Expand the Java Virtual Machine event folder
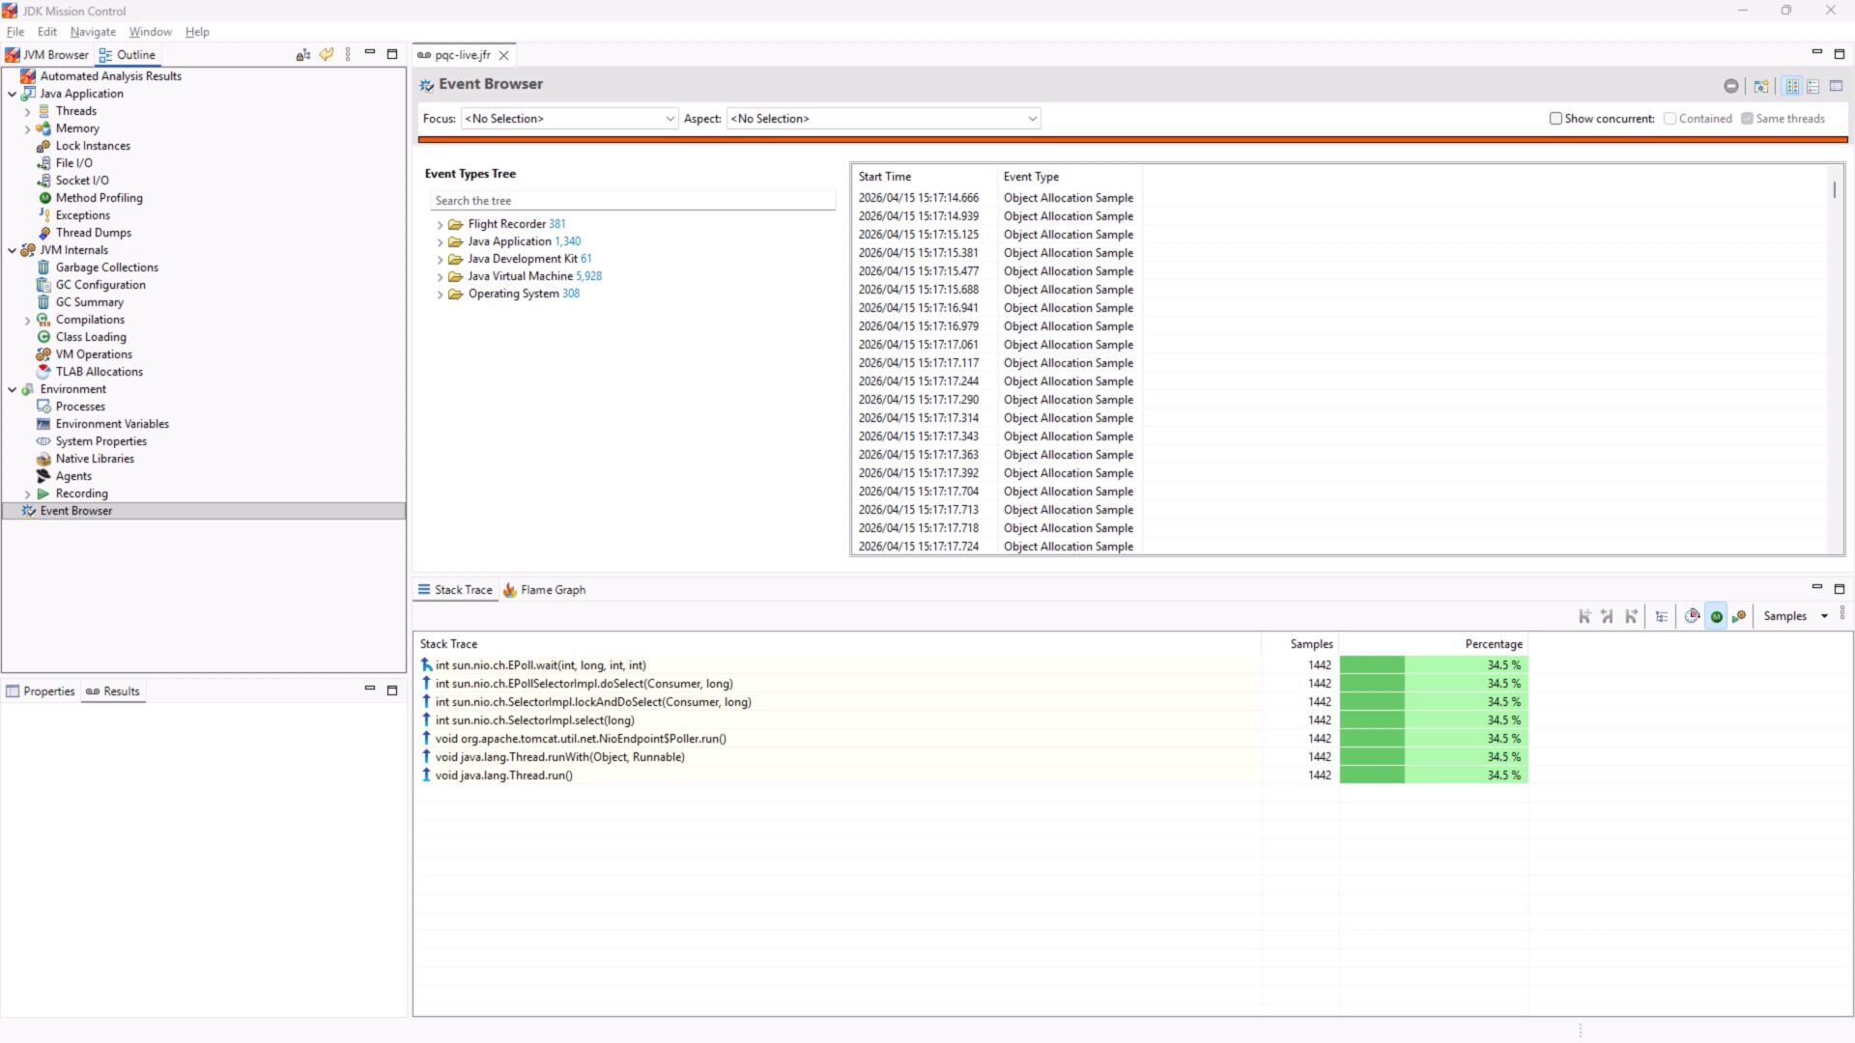This screenshot has height=1043, width=1855. 440,276
